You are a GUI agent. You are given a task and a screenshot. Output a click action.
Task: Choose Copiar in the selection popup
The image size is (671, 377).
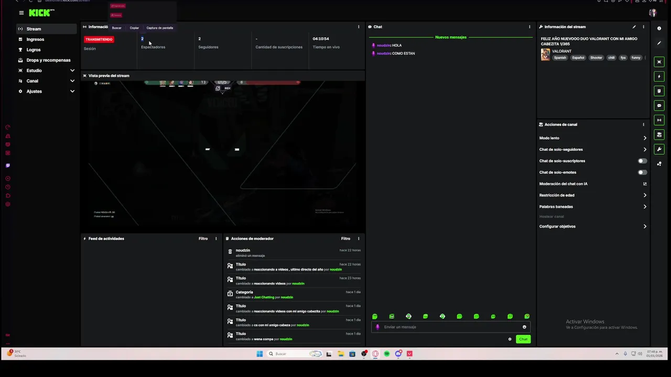click(x=134, y=28)
